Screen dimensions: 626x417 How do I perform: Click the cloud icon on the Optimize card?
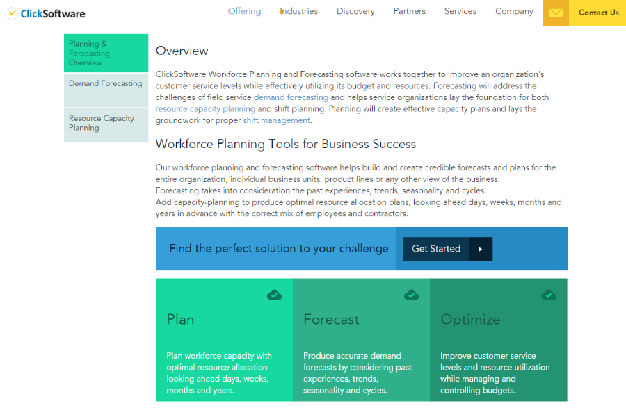[549, 295]
